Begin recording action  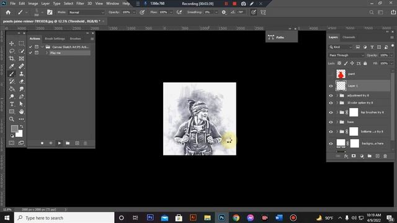click(x=51, y=143)
